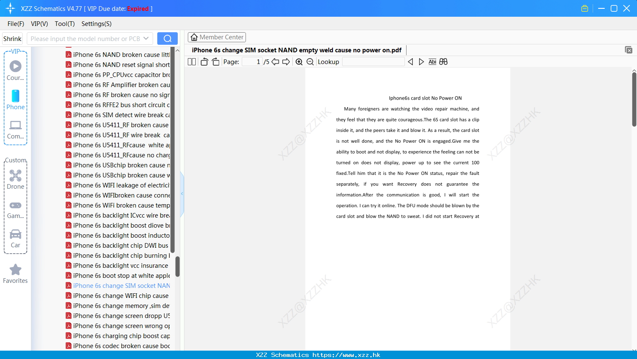Screen dimensions: 637x359
Task: Collapse the file list panel handle
Action: (182, 194)
